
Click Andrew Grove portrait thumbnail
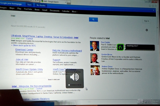coord(95,70)
